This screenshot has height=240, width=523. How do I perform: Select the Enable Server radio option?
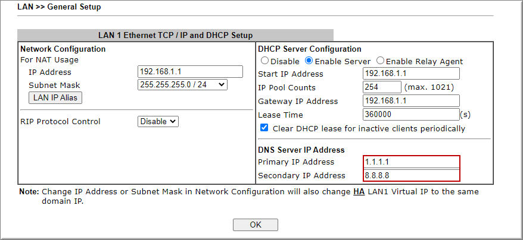coord(309,61)
